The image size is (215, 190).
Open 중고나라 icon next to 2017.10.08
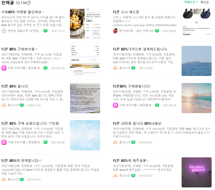(x=115, y=68)
